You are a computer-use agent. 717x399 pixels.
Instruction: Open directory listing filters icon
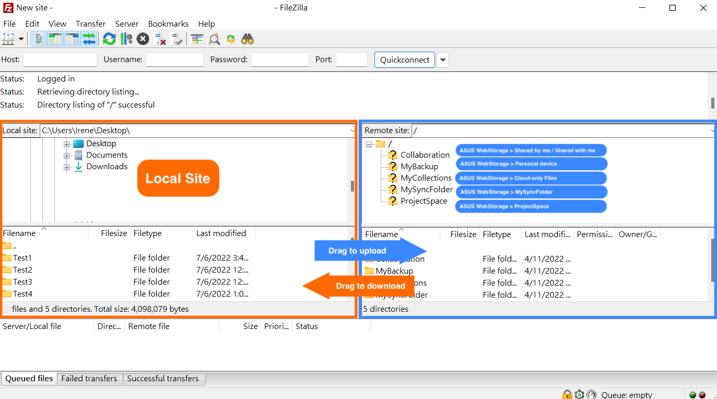coord(197,39)
